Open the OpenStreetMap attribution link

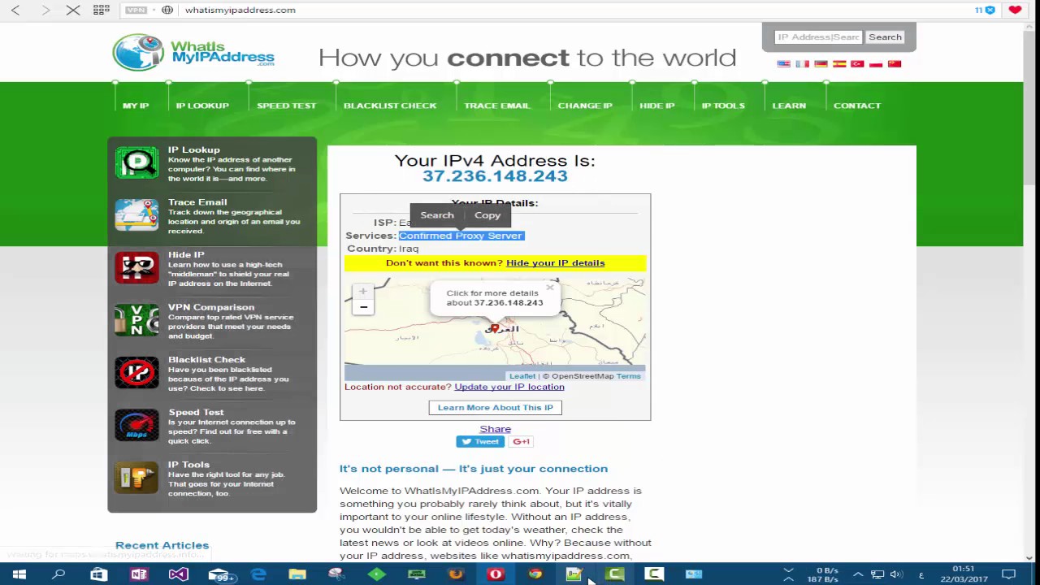click(x=583, y=376)
